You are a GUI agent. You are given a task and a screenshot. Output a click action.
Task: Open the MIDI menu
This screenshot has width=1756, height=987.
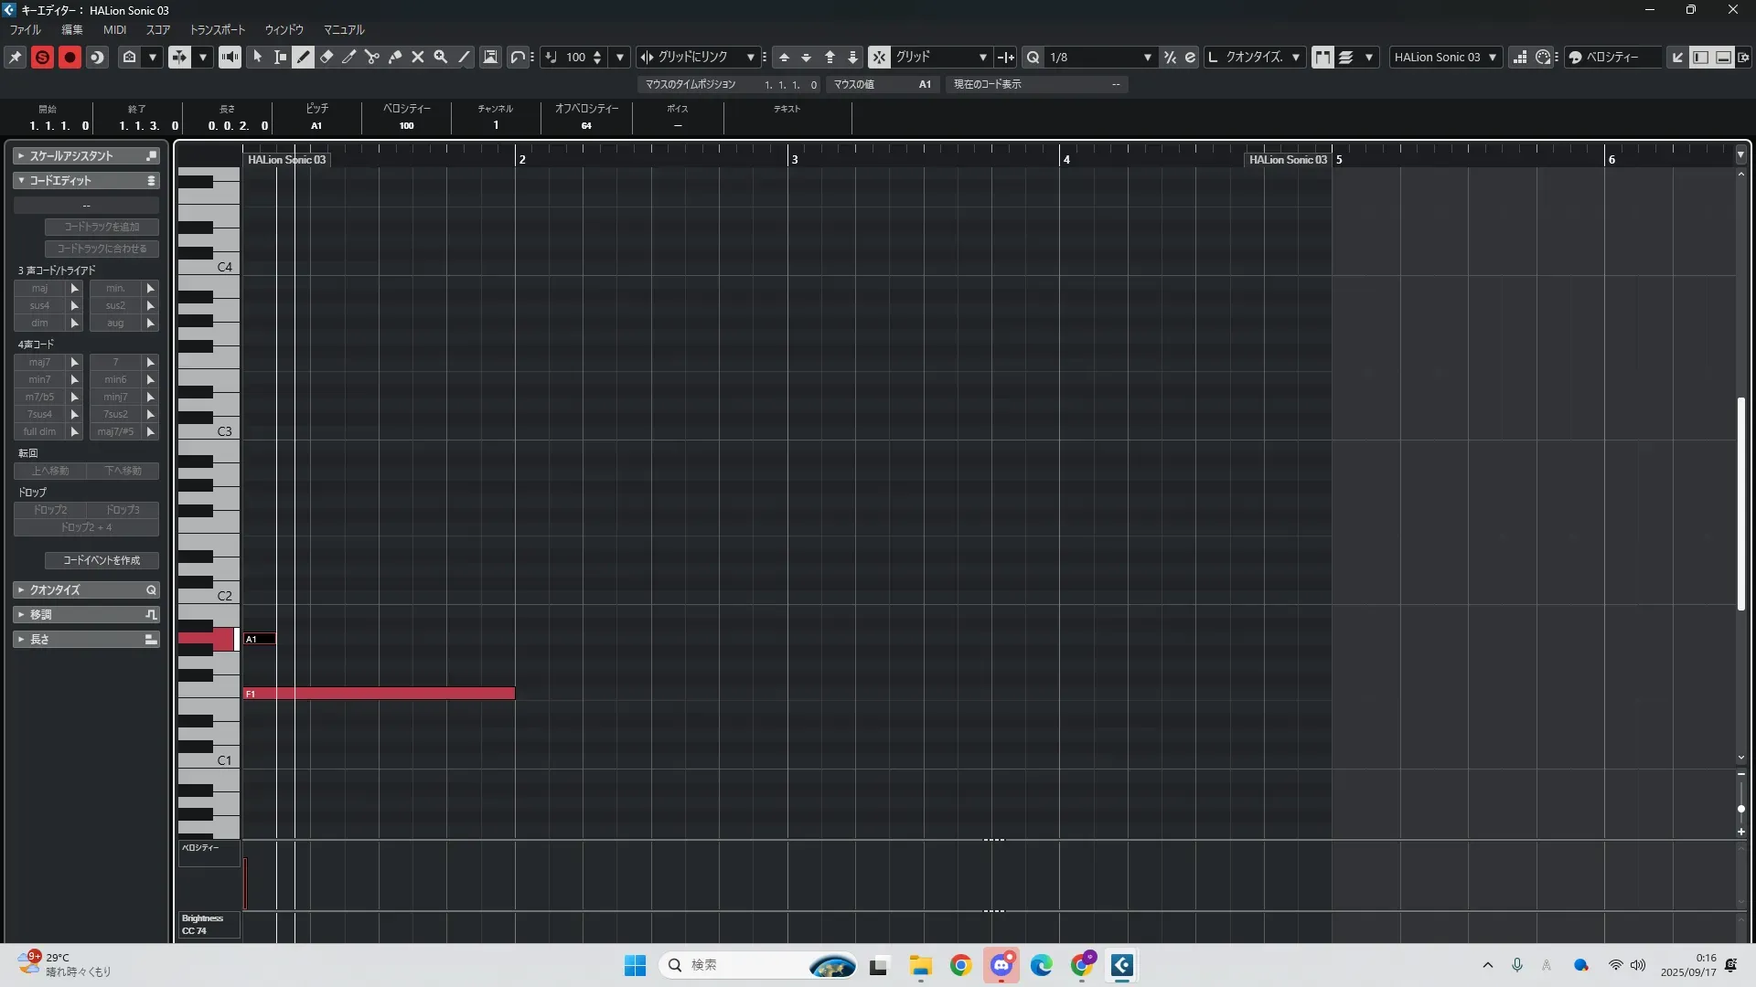coord(114,29)
